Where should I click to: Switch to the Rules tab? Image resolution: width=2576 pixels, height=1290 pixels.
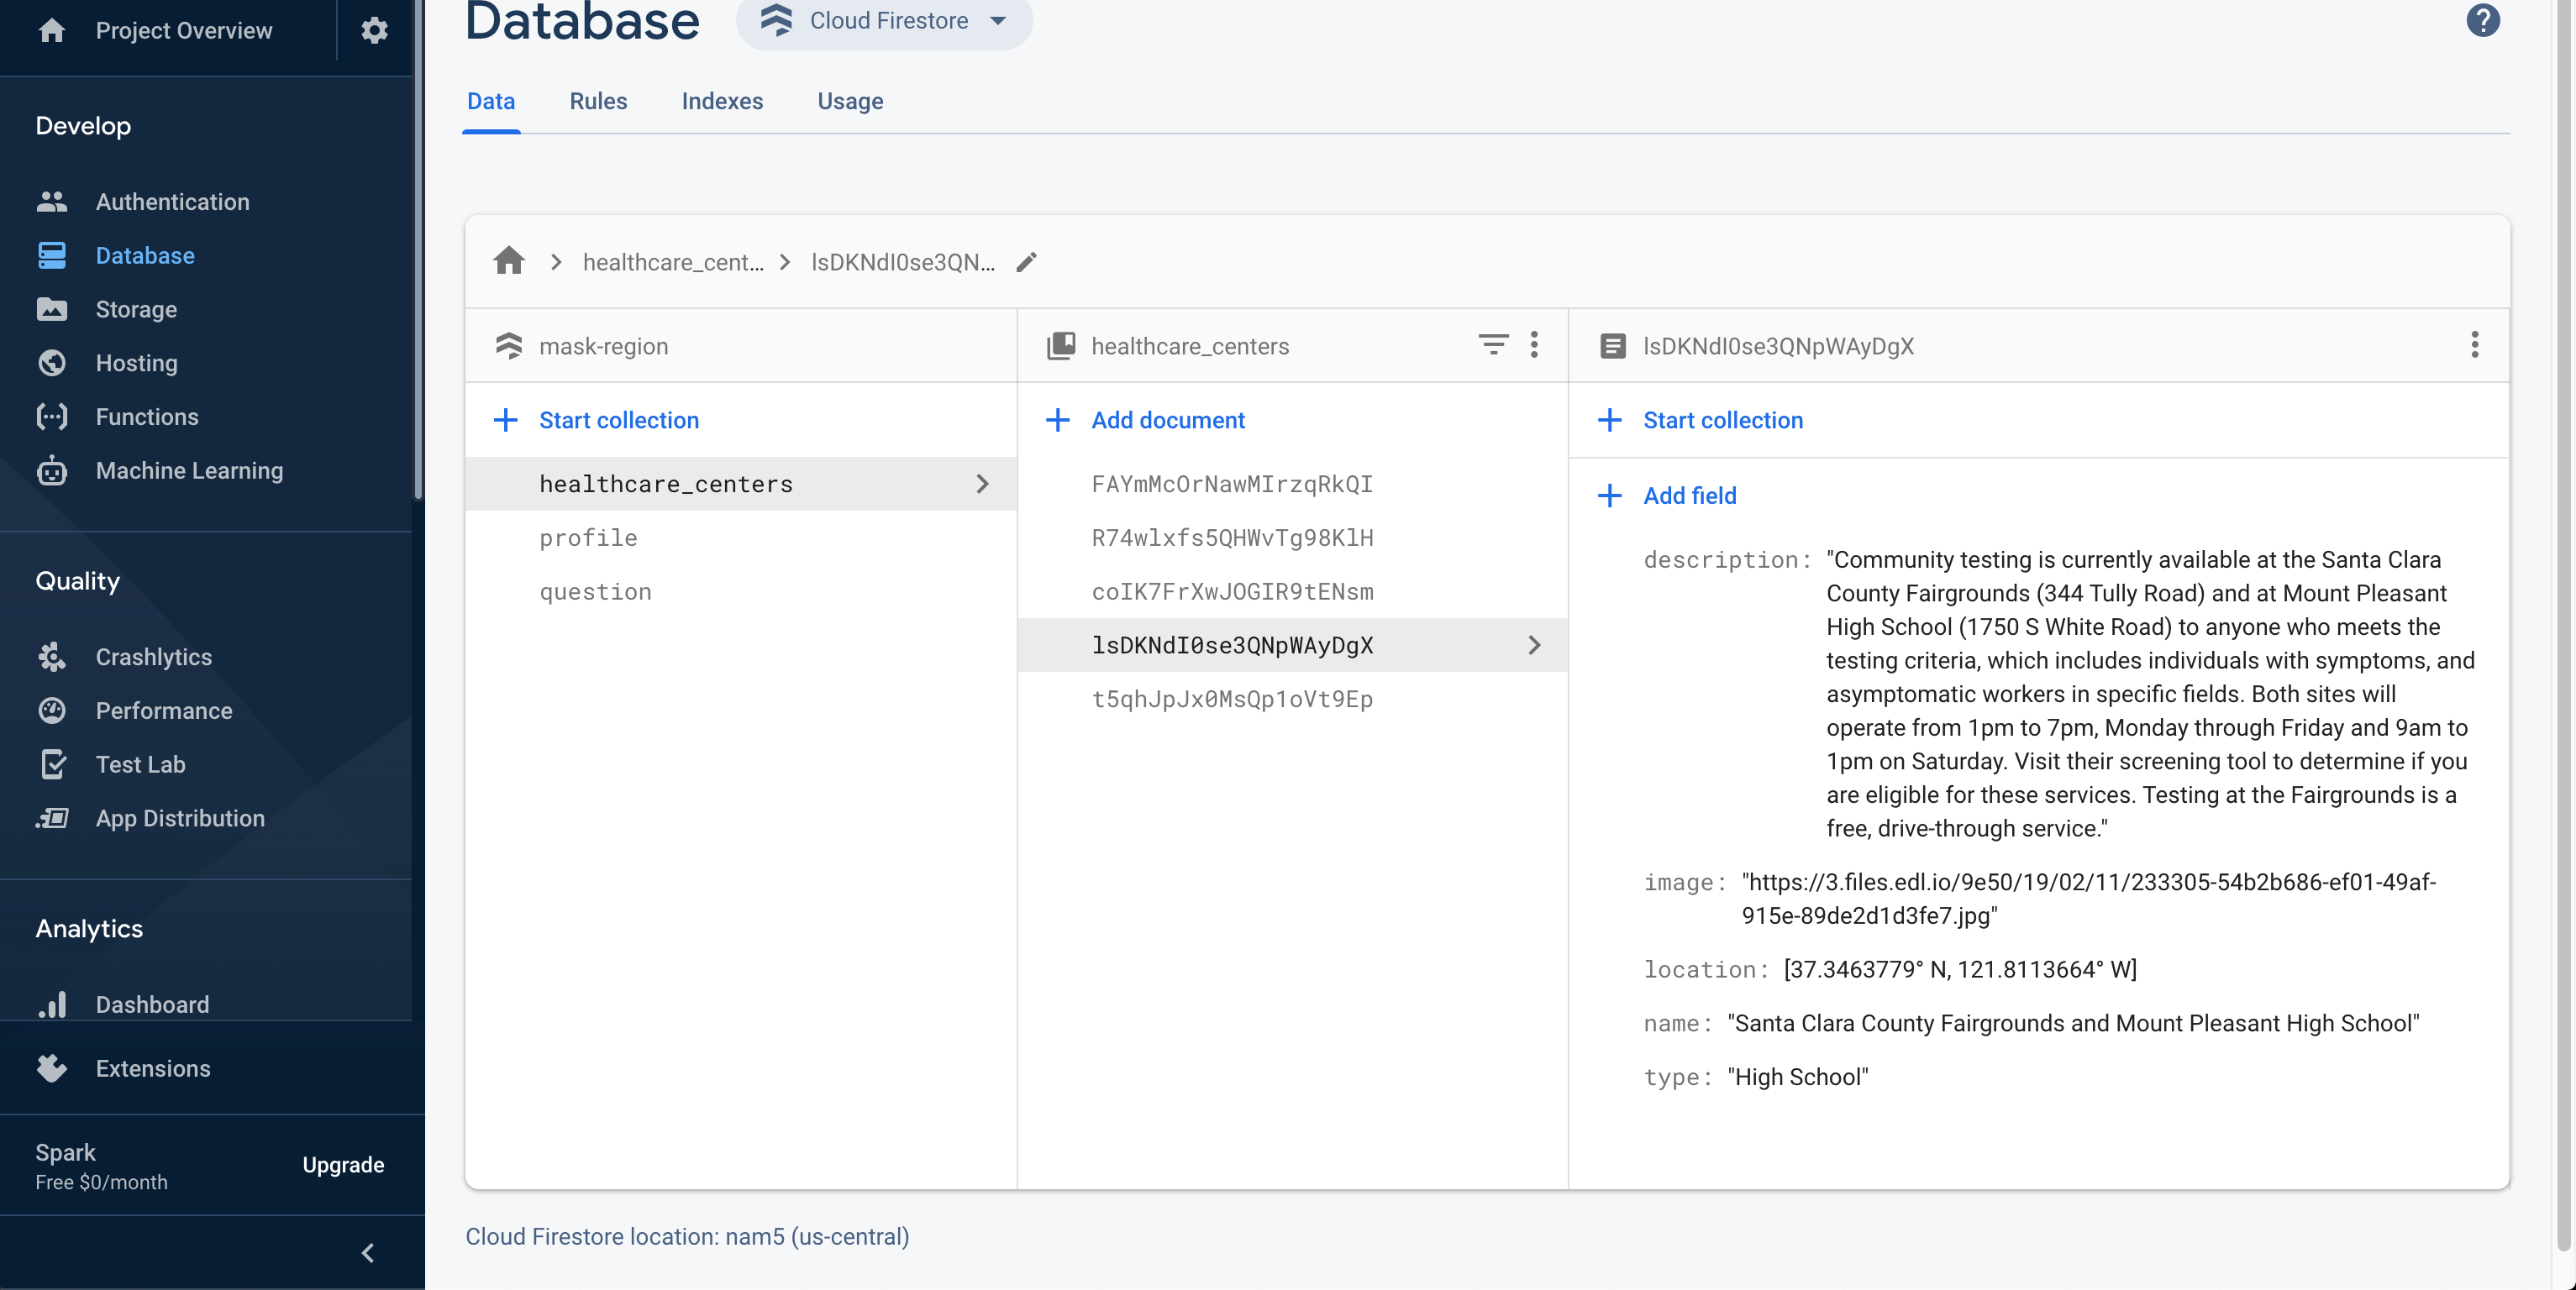(598, 101)
